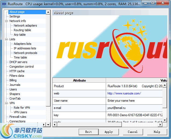Click the Cancel button
The image size is (171, 139).
[x=133, y=132]
